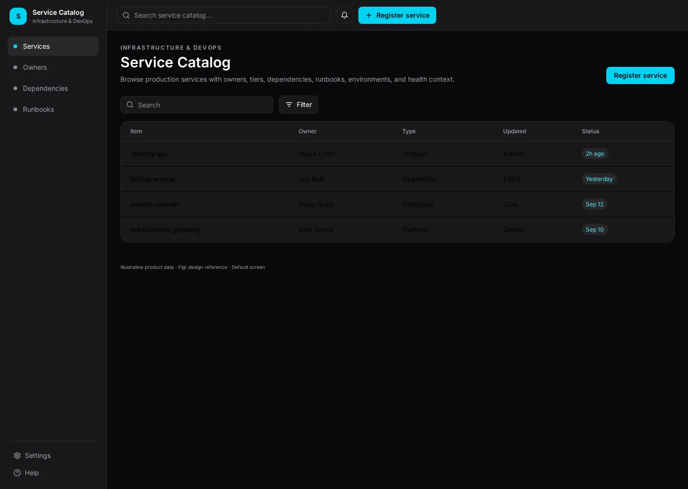688x489 pixels.
Task: Click the Core cell
Action: pos(510,204)
